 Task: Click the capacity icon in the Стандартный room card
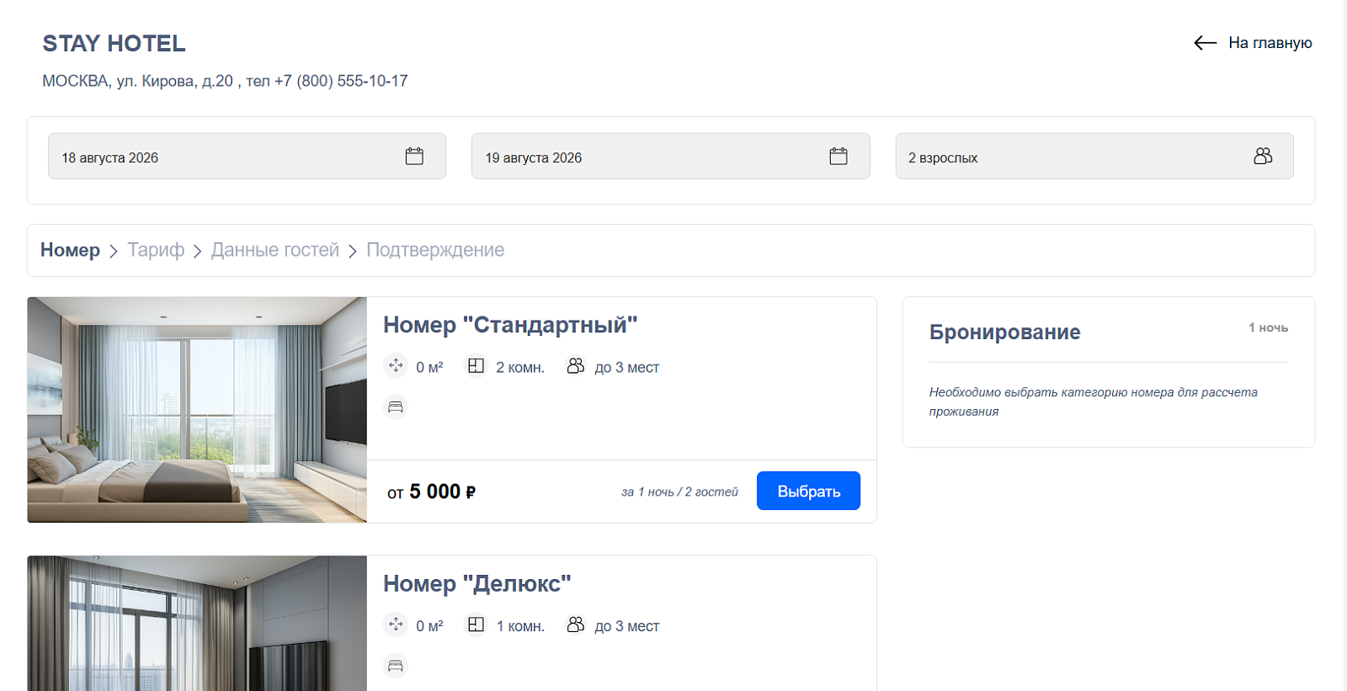[x=576, y=366]
